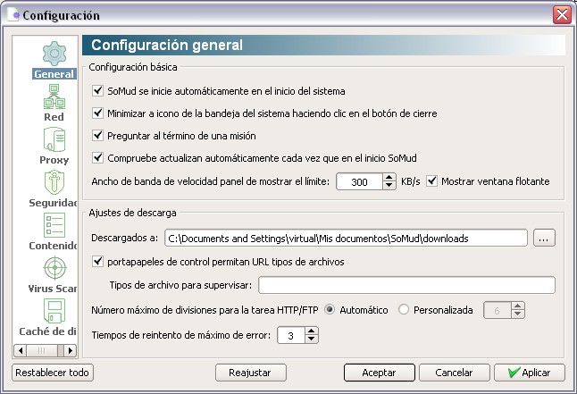
Task: Click the KB/s unit label
Action: 411,181
